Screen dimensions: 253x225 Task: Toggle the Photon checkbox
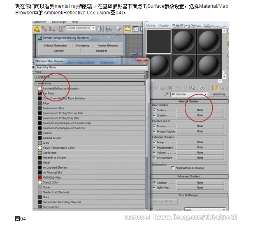point(154,126)
